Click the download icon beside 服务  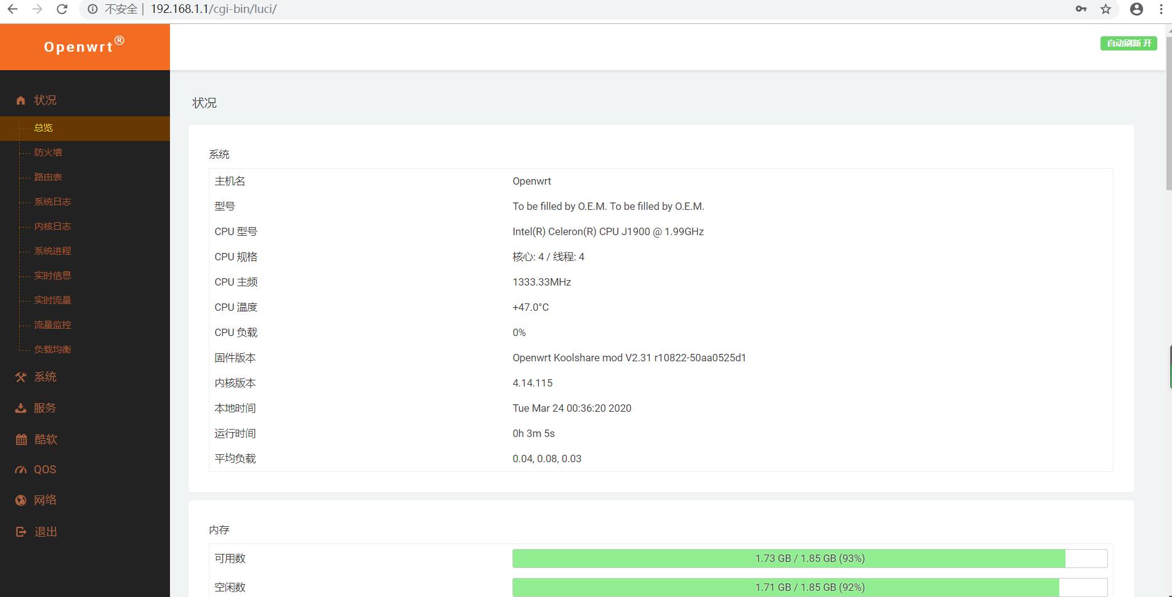pos(21,408)
